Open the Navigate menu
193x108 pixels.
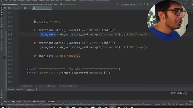point(21,1)
